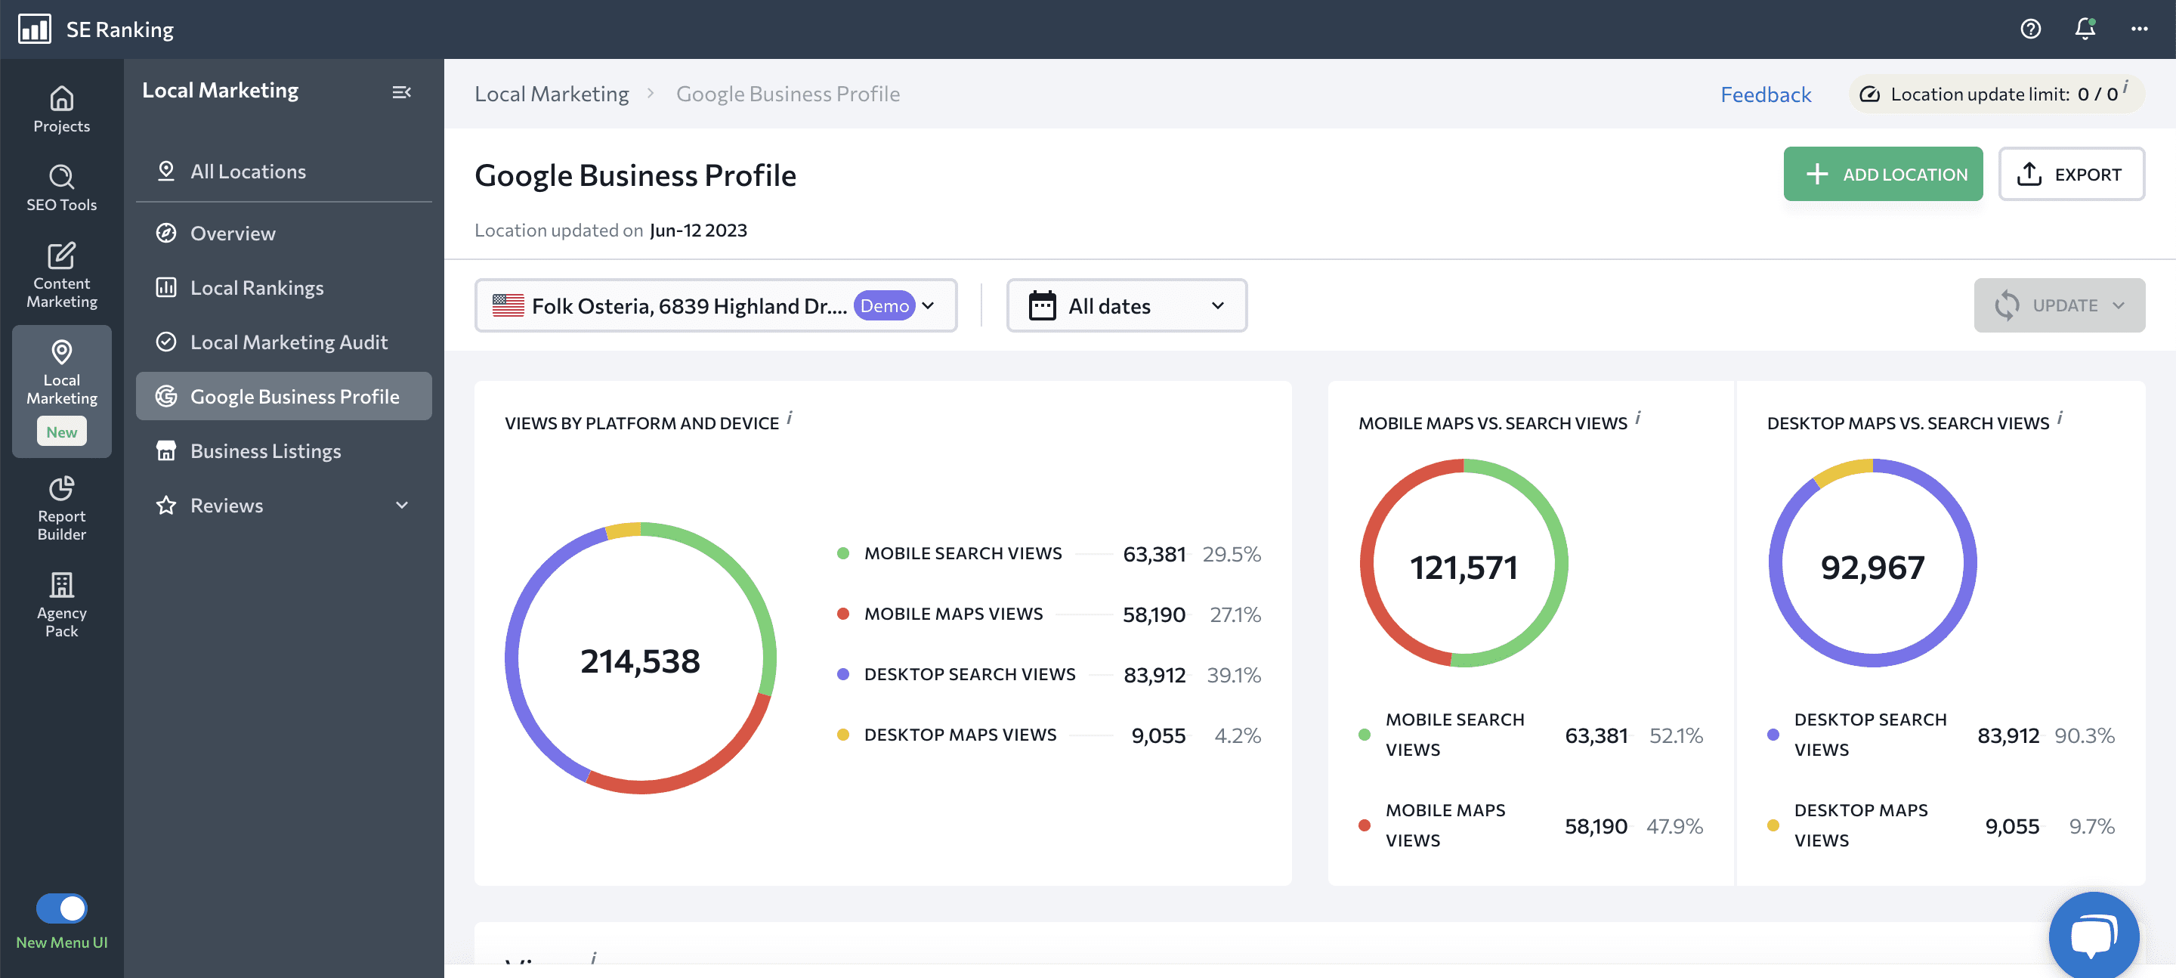Open the three-dot more options menu
2176x978 pixels.
[2139, 29]
